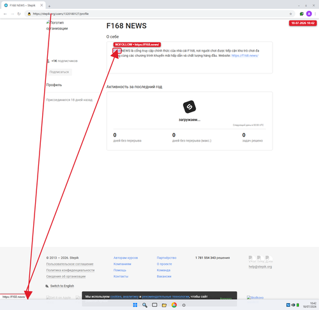Click the Windows Start button
Screen dimensions: 319x310
(135, 305)
